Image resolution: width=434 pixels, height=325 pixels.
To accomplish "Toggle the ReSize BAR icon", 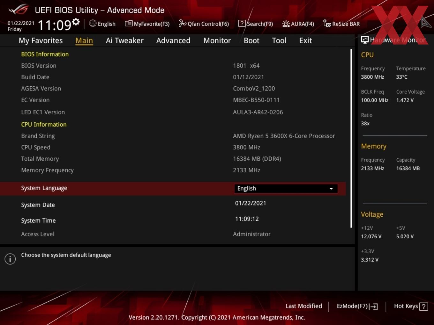I will 327,23.
